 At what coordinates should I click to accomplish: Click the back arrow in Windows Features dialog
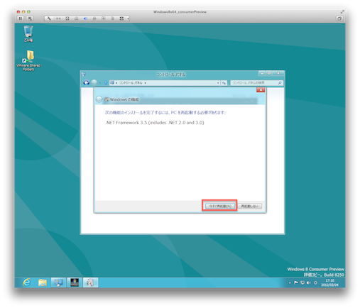pos(99,99)
